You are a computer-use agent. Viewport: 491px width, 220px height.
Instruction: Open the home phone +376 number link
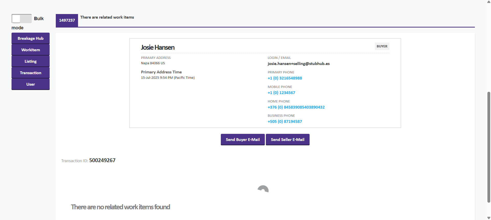(296, 107)
